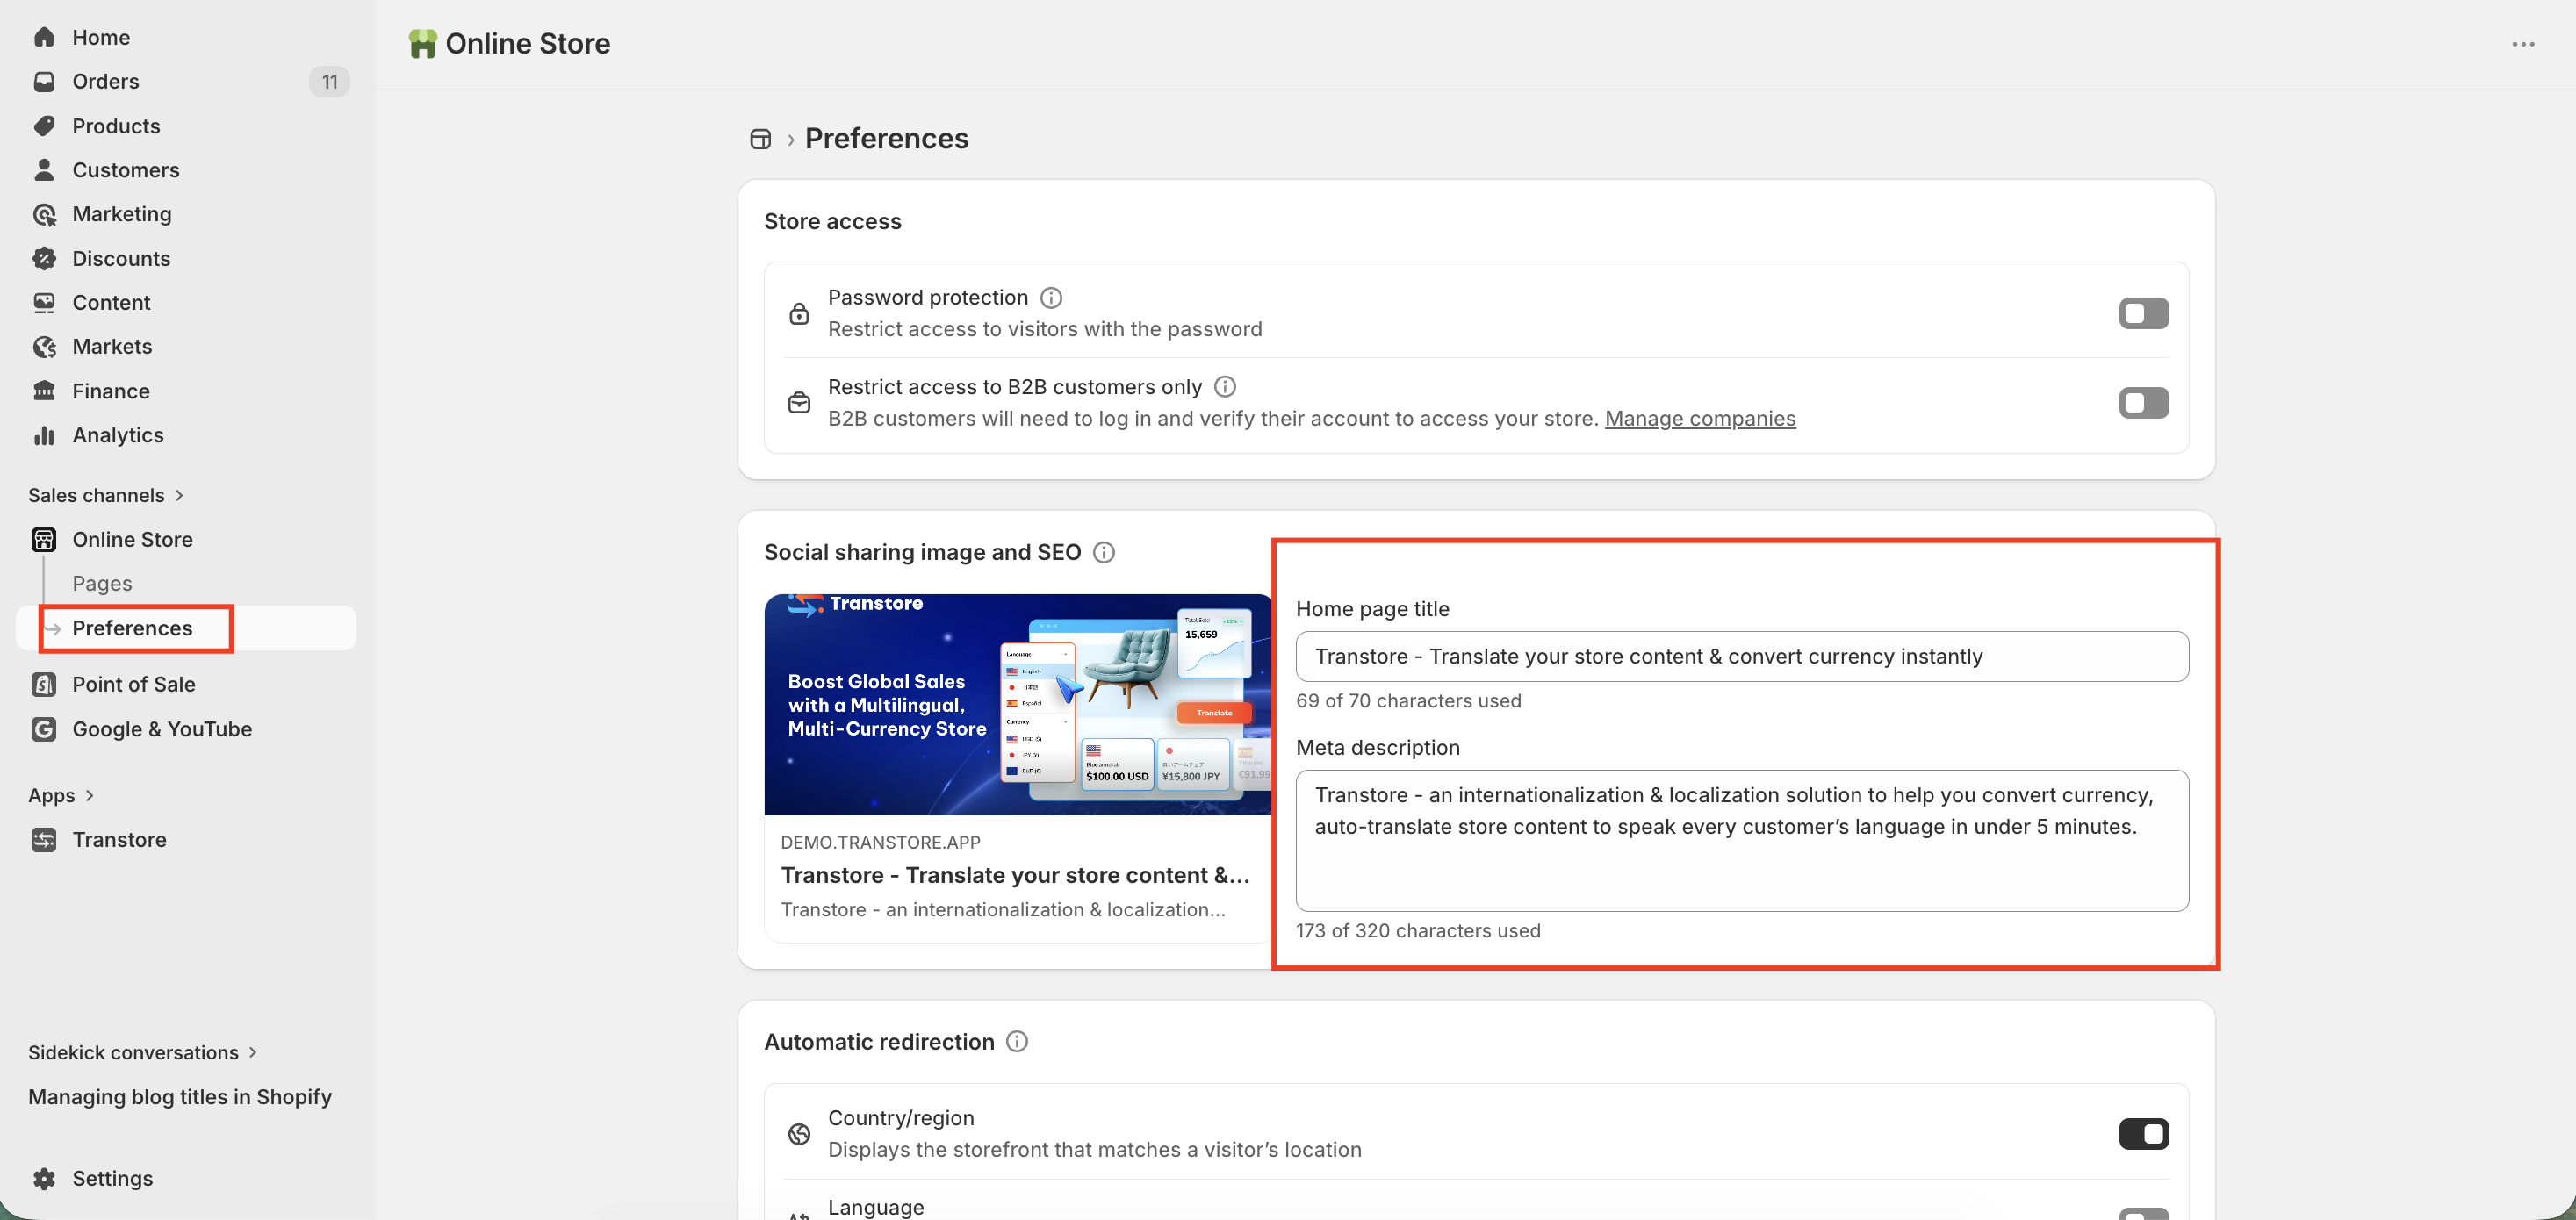The height and width of the screenshot is (1220, 2576).
Task: Click the breadcrumb store icon before Preferences
Action: (x=760, y=139)
